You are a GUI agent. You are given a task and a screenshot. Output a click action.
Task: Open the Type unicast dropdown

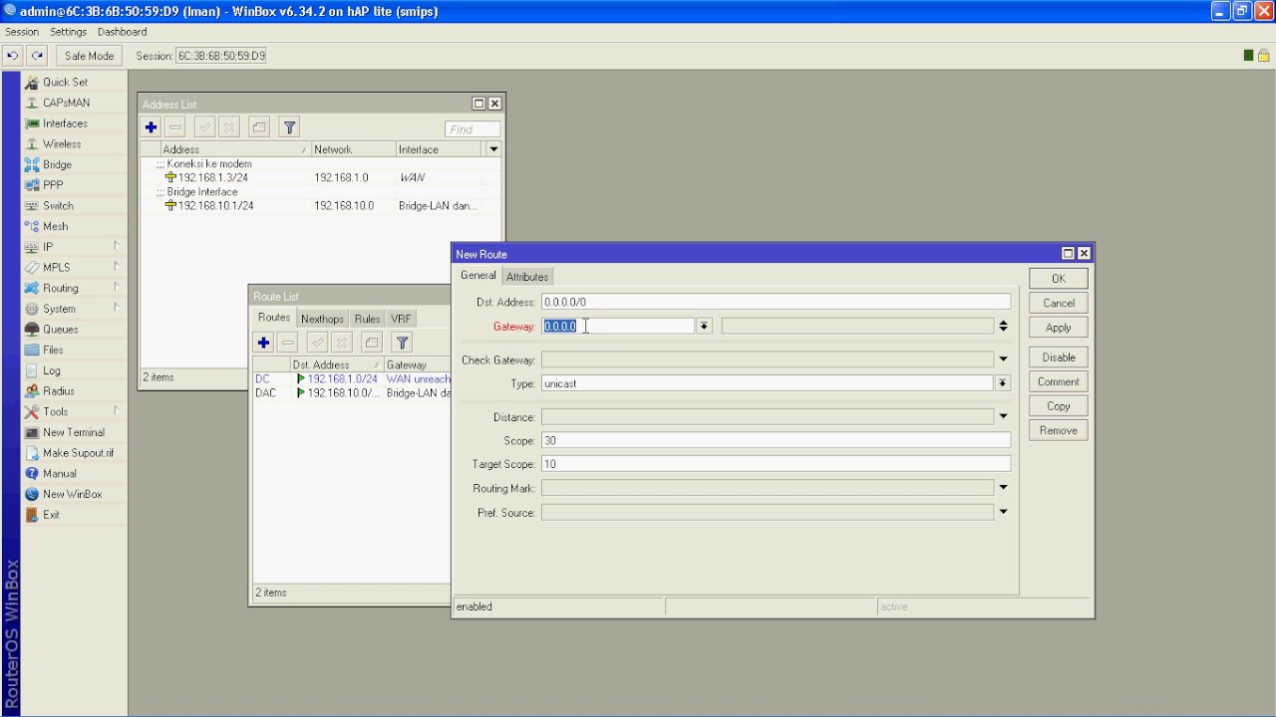click(x=1003, y=383)
